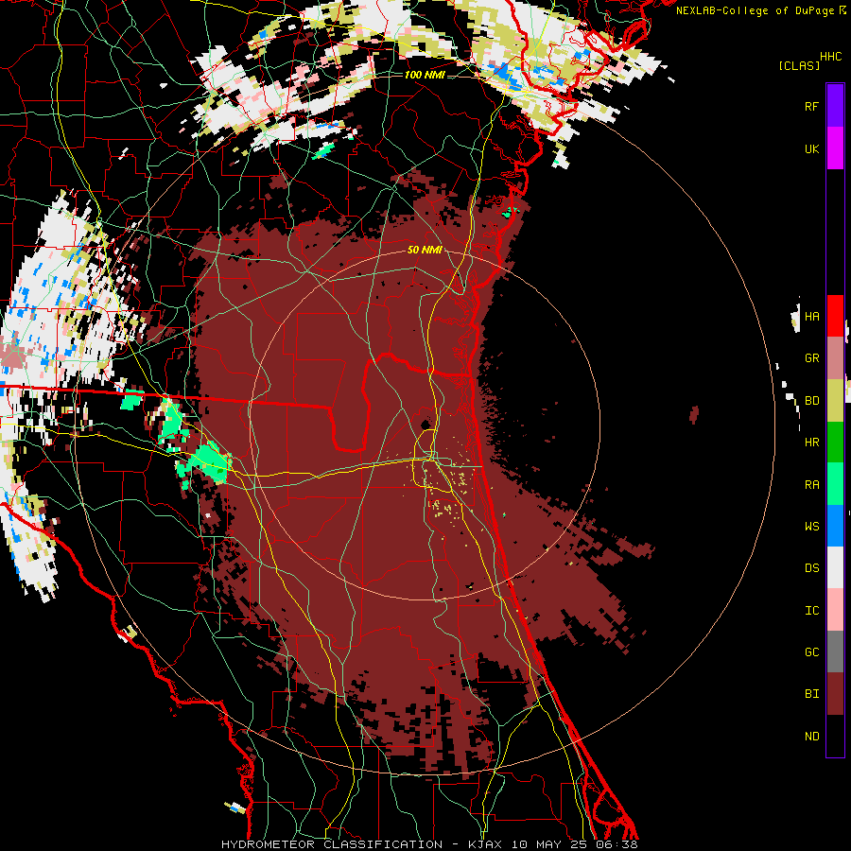
Task: Click the HYDROMETEOR CLASSIFICATION title text
Action: pyautogui.click(x=332, y=844)
